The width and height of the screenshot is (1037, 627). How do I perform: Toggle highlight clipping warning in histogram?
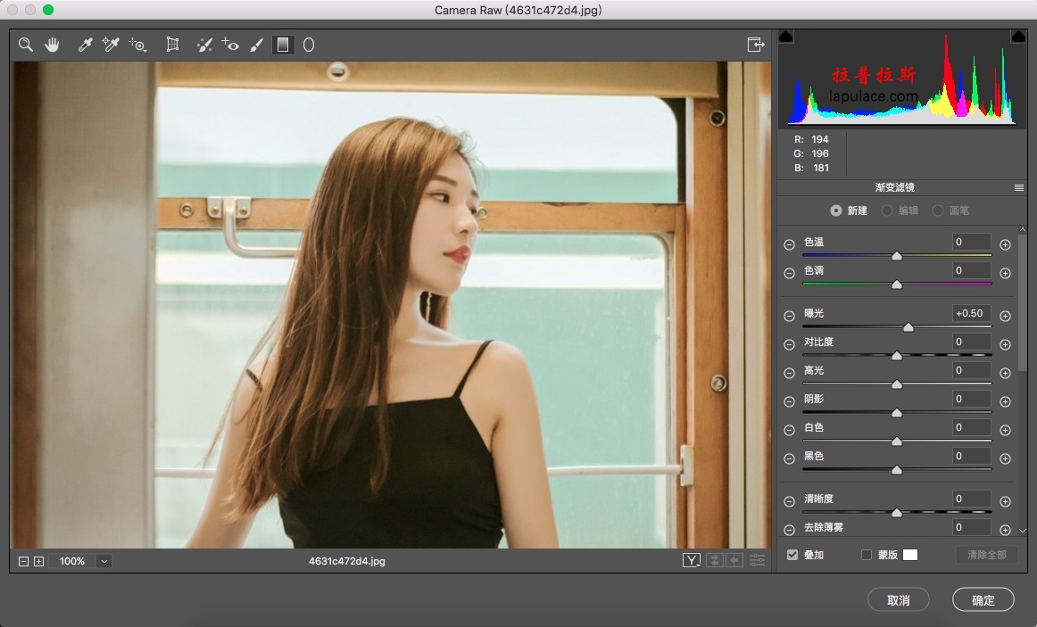point(1018,37)
